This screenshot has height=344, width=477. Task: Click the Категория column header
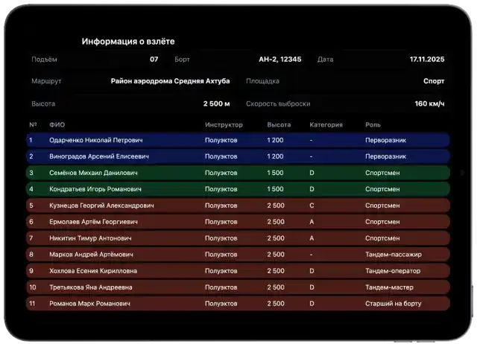click(326, 124)
